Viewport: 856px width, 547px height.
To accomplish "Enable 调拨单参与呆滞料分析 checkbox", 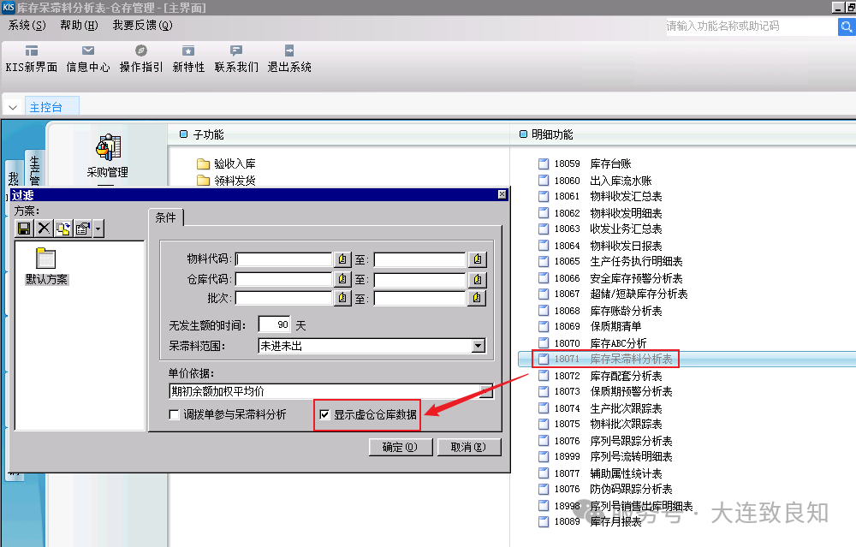I will point(175,414).
